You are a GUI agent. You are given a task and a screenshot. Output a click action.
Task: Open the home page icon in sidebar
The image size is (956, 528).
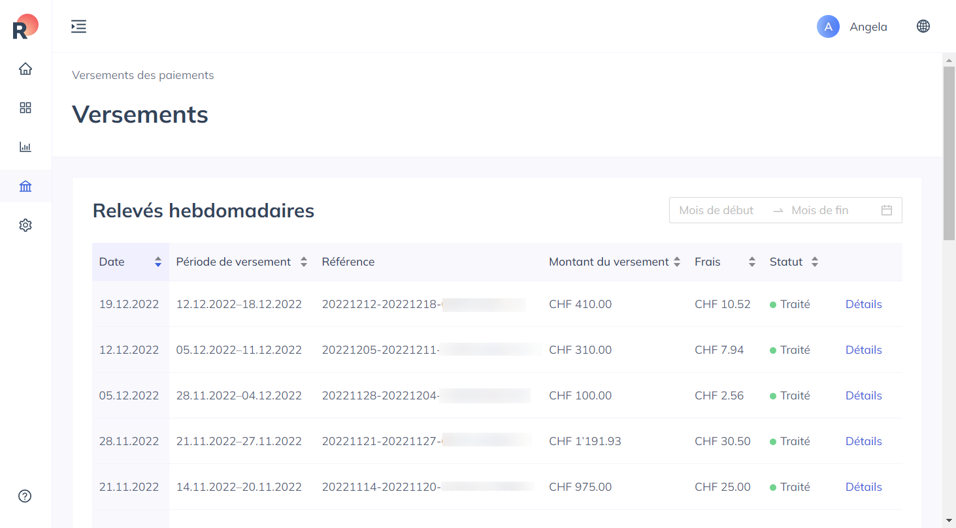tap(25, 69)
